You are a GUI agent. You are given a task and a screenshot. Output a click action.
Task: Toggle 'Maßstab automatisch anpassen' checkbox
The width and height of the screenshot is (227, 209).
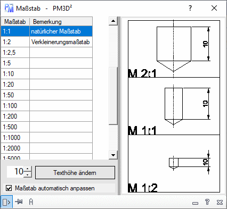pyautogui.click(x=9, y=188)
